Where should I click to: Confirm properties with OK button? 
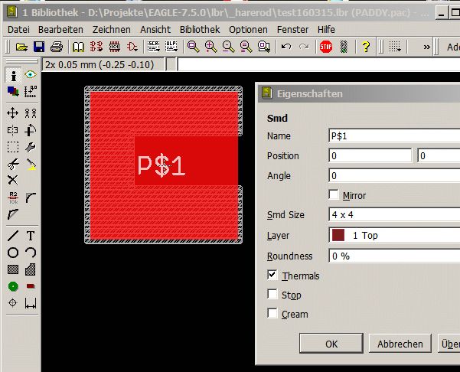click(331, 344)
